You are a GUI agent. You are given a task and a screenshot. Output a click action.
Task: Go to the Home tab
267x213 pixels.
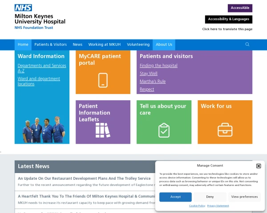(23, 44)
